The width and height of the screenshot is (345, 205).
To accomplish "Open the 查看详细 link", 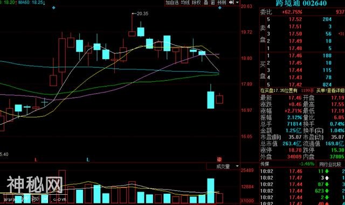I will click(x=336, y=90).
